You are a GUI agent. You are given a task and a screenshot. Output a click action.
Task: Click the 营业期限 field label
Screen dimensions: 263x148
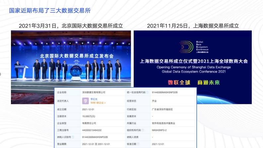62,144
